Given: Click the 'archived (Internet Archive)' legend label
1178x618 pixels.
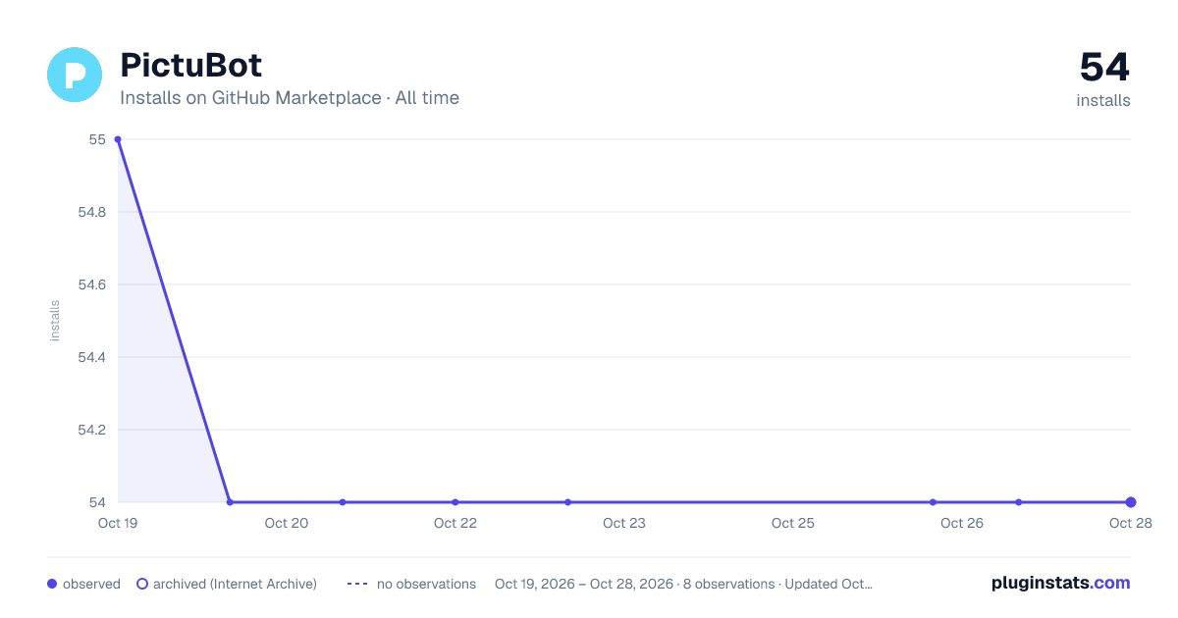Looking at the screenshot, I should [x=235, y=584].
